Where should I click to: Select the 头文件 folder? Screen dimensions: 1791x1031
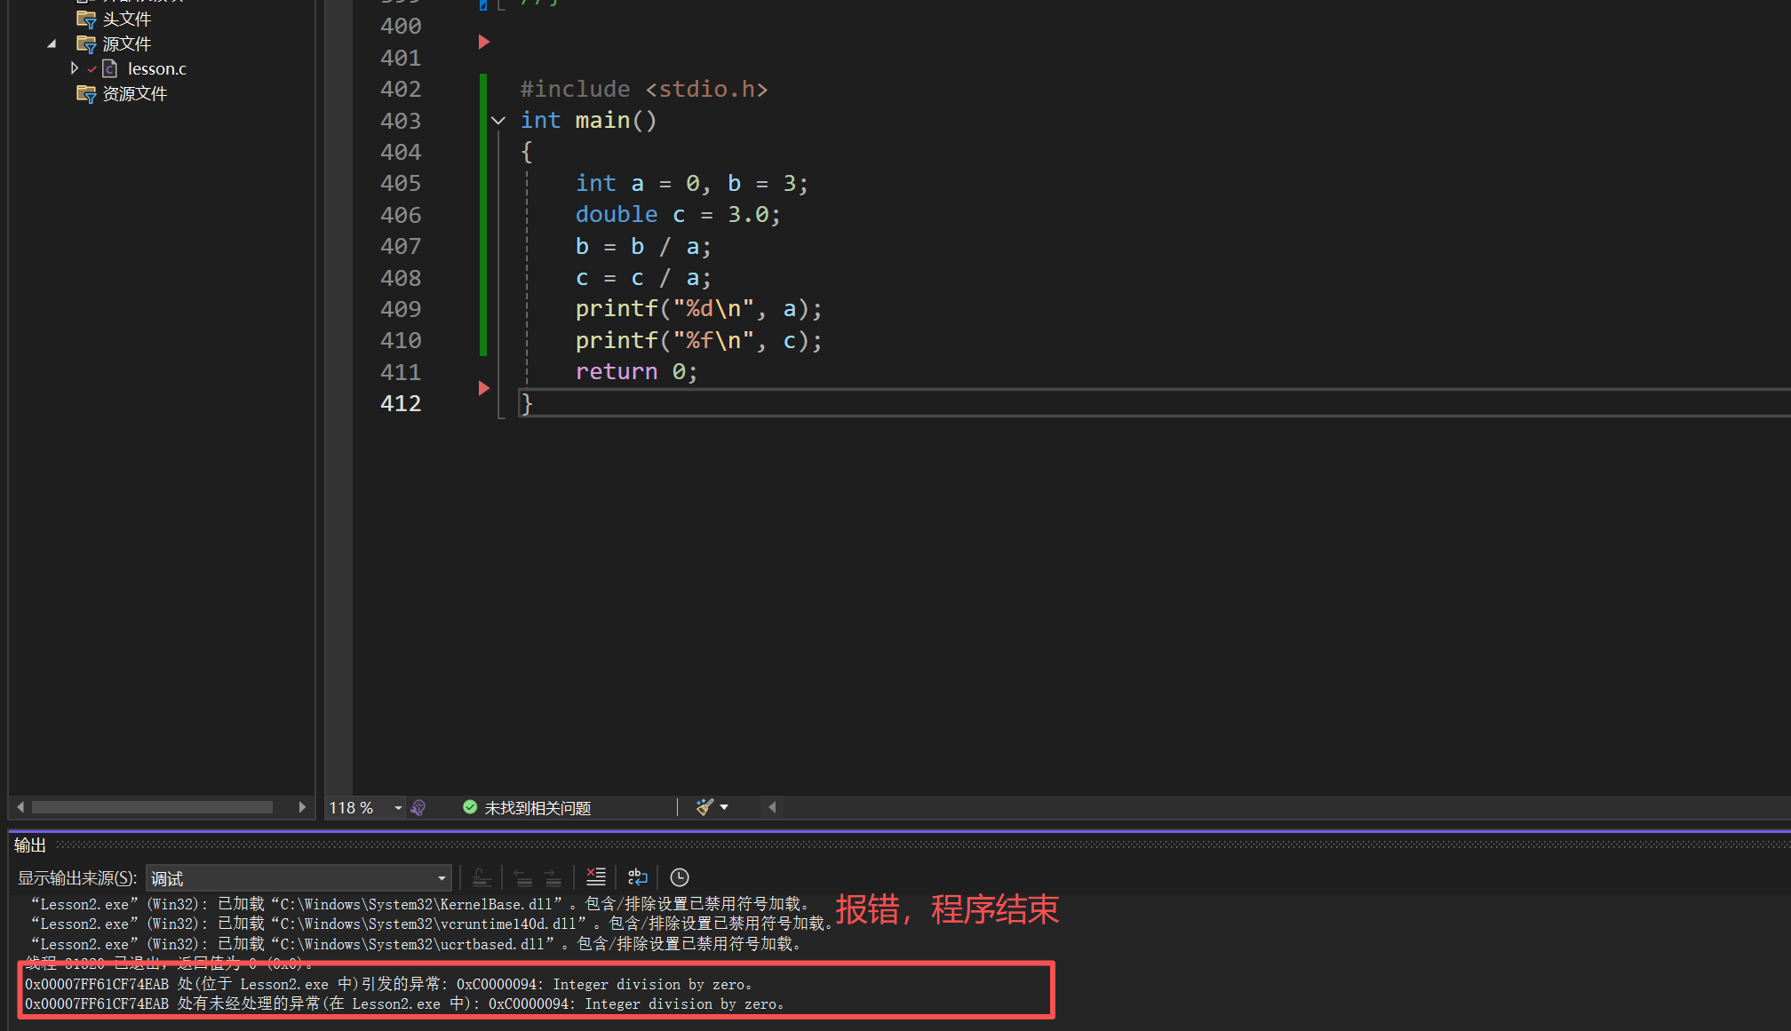[126, 19]
